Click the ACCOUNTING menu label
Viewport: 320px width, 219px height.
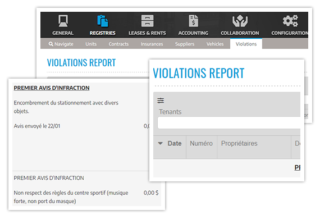[x=193, y=33]
